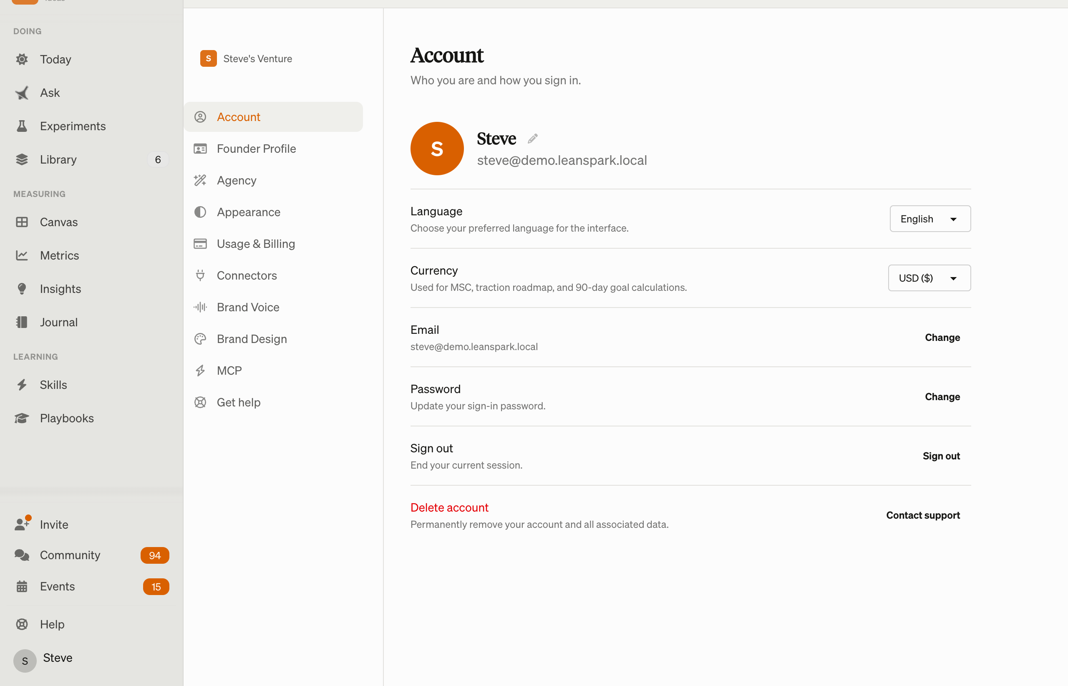Click the orange S venture logo

pos(209,58)
